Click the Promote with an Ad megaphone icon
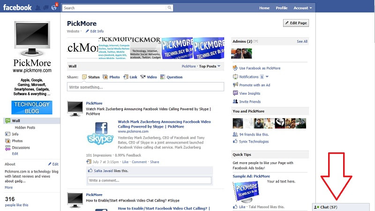Screen dimensions: 375x211 (235, 85)
